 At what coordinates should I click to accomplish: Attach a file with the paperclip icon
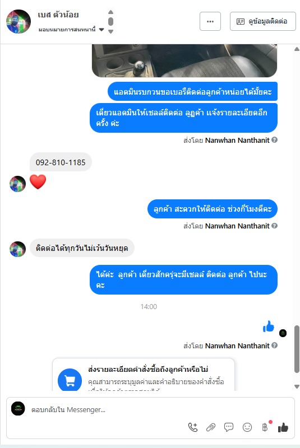coord(211,427)
